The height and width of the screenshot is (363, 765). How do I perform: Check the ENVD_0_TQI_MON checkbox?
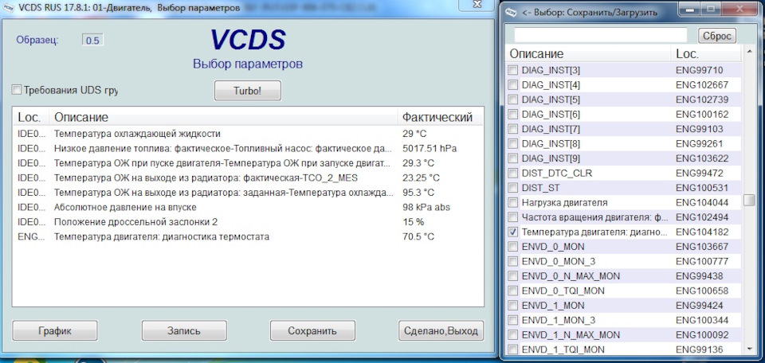pyautogui.click(x=512, y=291)
